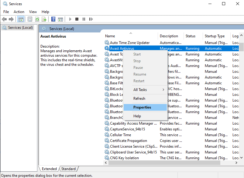This screenshot has width=244, height=178.
Task: Sort by the Startup Type column header
Action: point(217,36)
